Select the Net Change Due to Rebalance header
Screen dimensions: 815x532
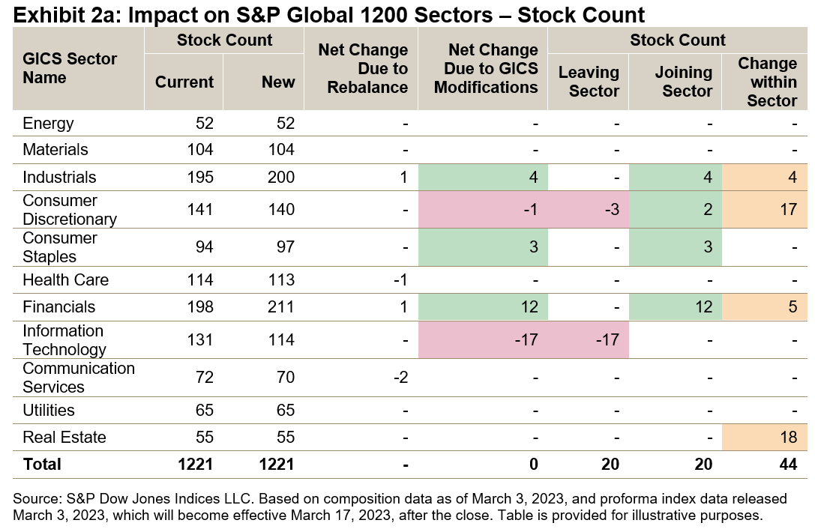[x=363, y=69]
